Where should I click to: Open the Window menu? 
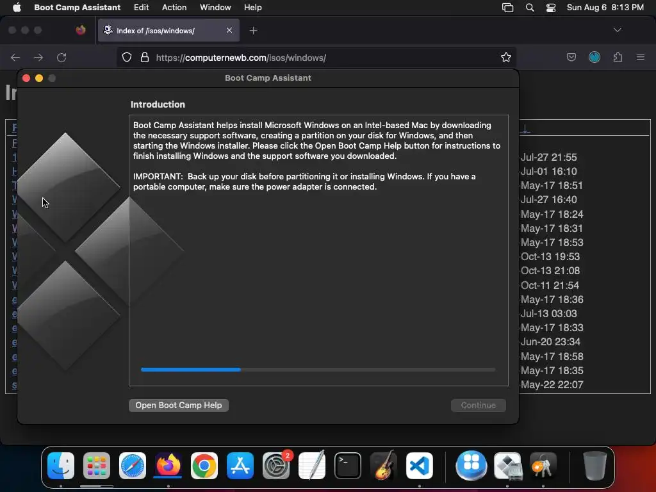point(215,7)
